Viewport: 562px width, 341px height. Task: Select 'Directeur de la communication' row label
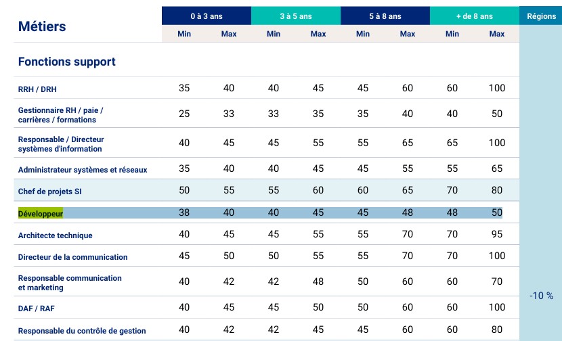click(72, 257)
